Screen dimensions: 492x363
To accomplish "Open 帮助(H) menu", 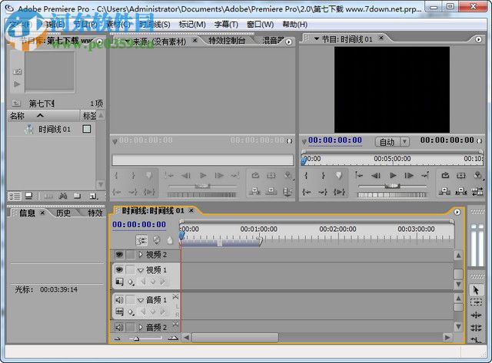I will pos(294,25).
